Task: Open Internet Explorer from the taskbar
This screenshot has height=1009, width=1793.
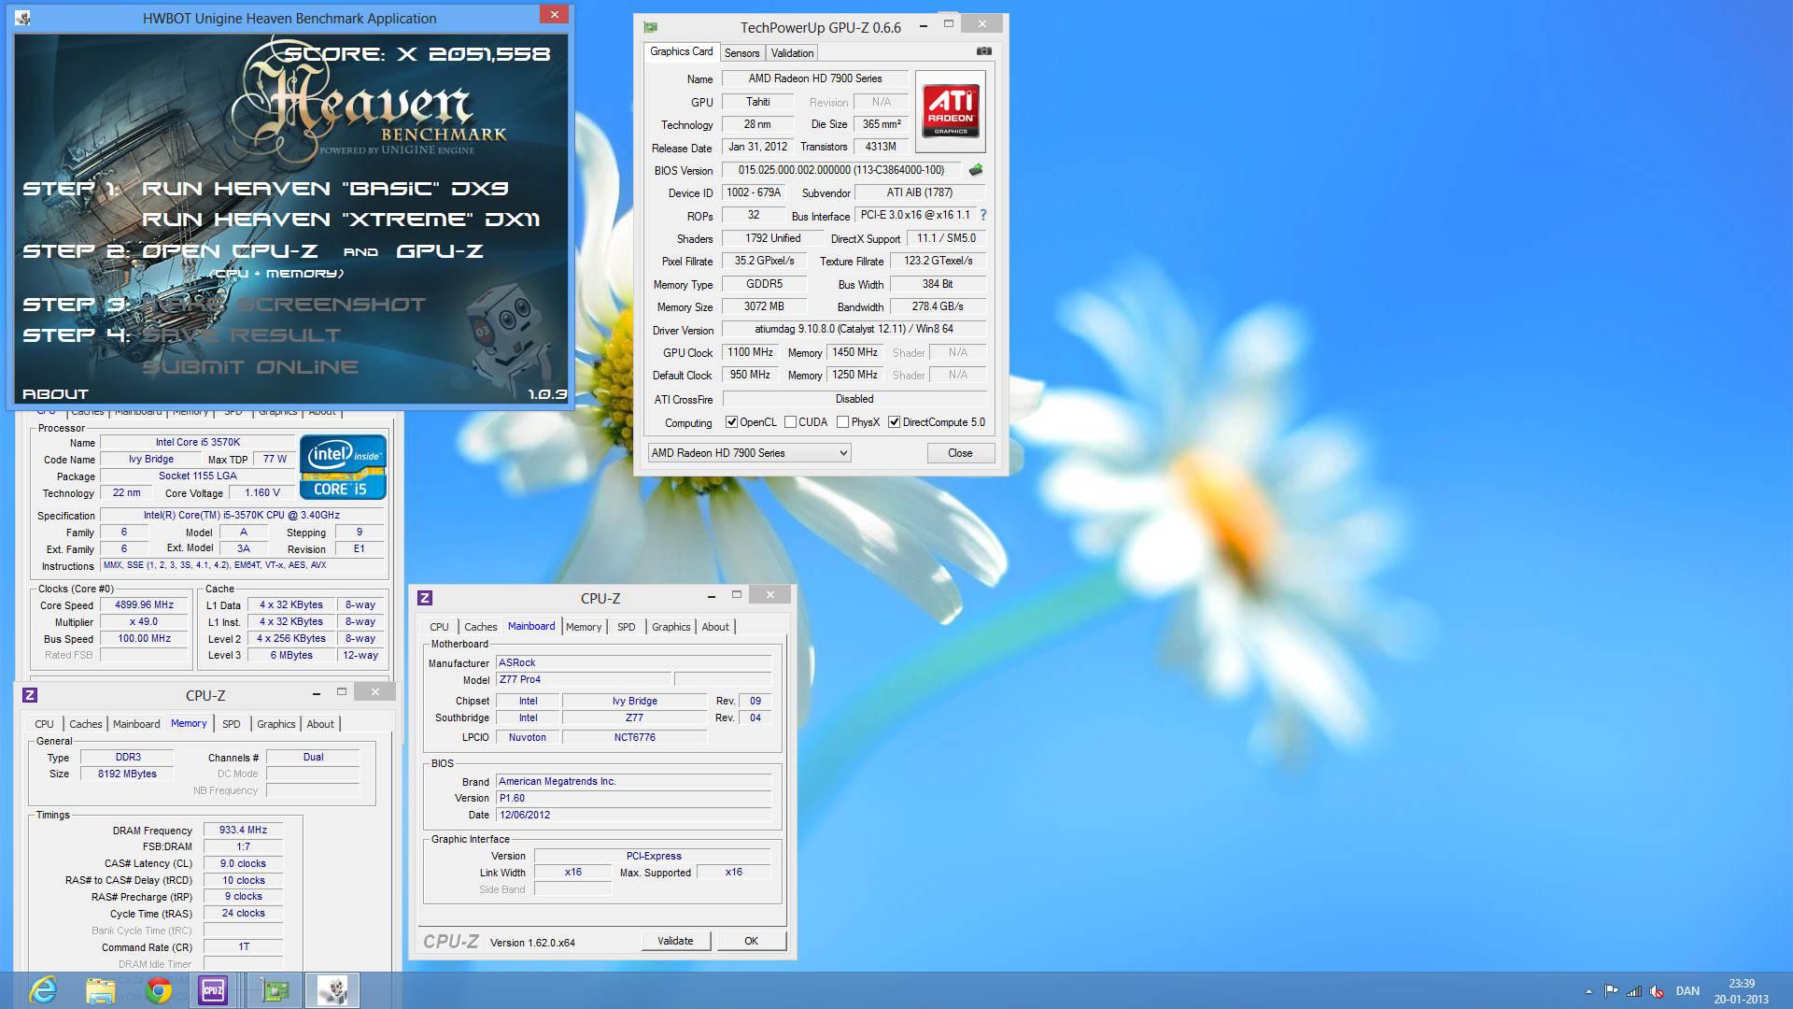Action: [x=43, y=989]
